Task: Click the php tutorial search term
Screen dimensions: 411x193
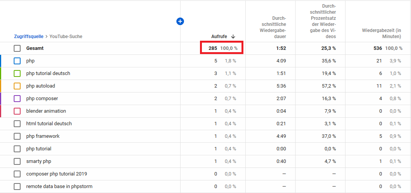Action: 38,149
